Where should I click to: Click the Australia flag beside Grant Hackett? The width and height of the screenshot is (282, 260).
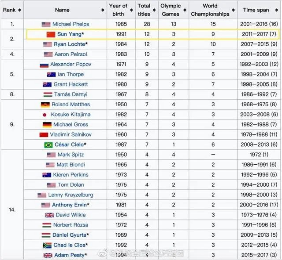47,84
